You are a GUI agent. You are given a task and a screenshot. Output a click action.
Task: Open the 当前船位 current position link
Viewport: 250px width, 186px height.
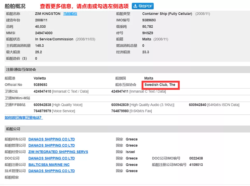pyautogui.click(x=70, y=14)
